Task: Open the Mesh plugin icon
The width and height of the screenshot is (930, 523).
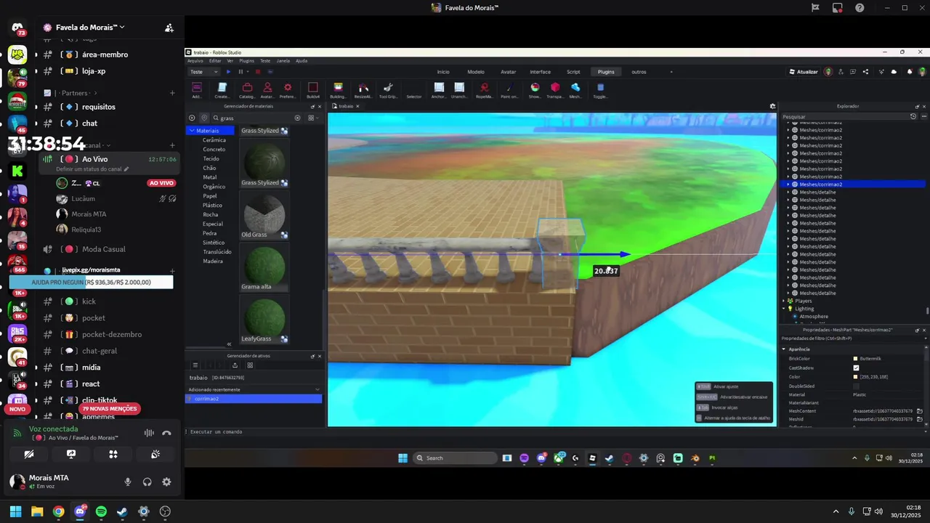Action: 575,90
